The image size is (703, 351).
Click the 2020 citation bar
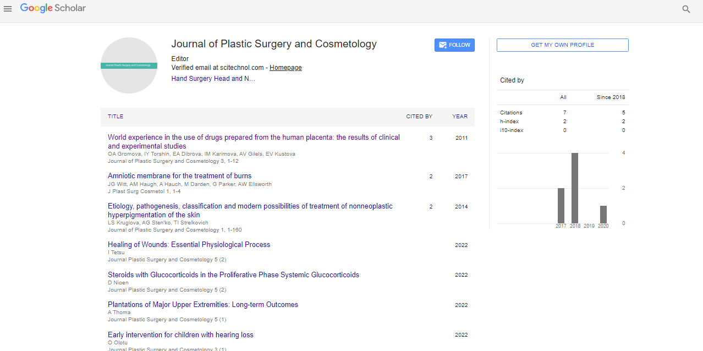603,214
